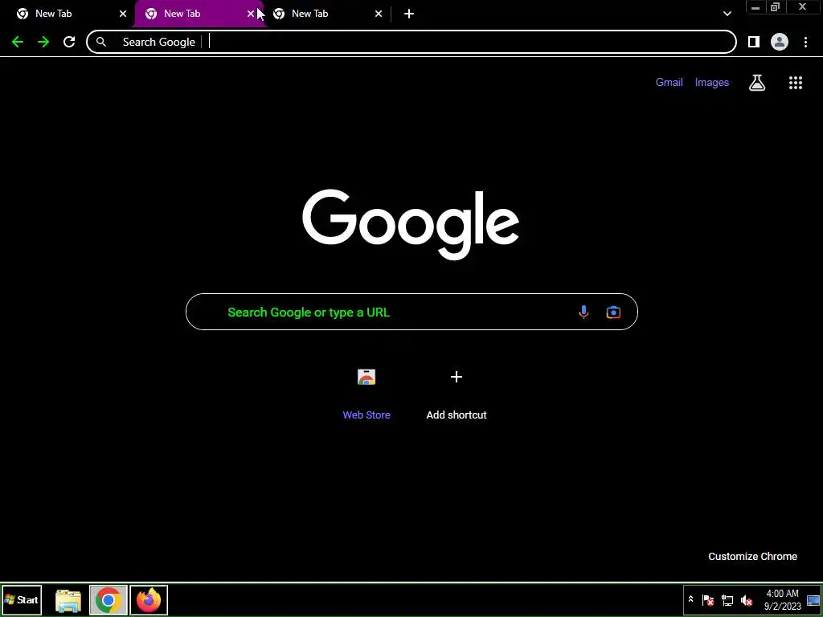Go back using the green back arrow
This screenshot has width=823, height=617.
18,42
